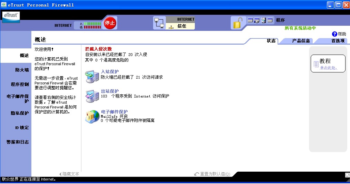Click the reset undo arrow icon
The width and height of the screenshot is (350, 184).
pyautogui.click(x=197, y=174)
